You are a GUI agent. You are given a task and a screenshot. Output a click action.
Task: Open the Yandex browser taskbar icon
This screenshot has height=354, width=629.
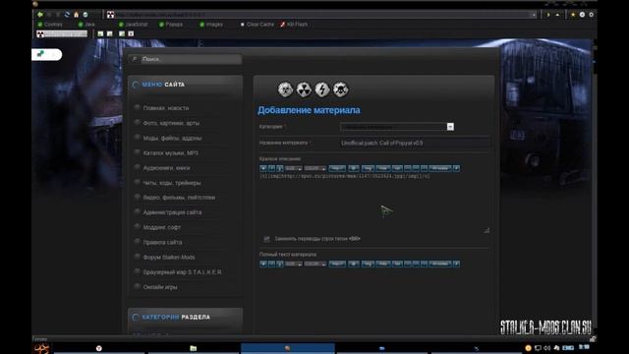click(x=98, y=348)
